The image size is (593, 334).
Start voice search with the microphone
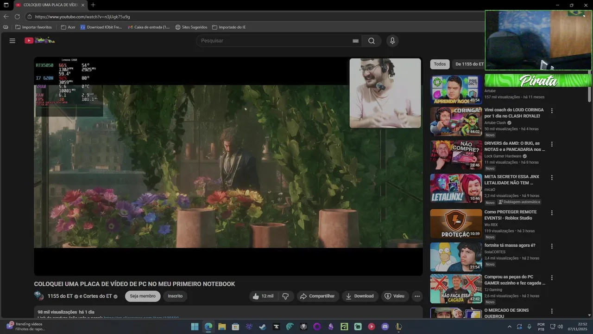point(392,41)
